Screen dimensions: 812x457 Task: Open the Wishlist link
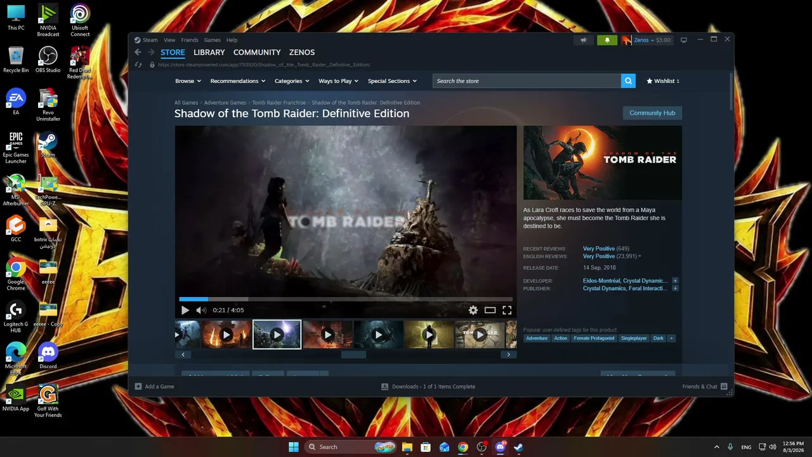pyautogui.click(x=662, y=81)
